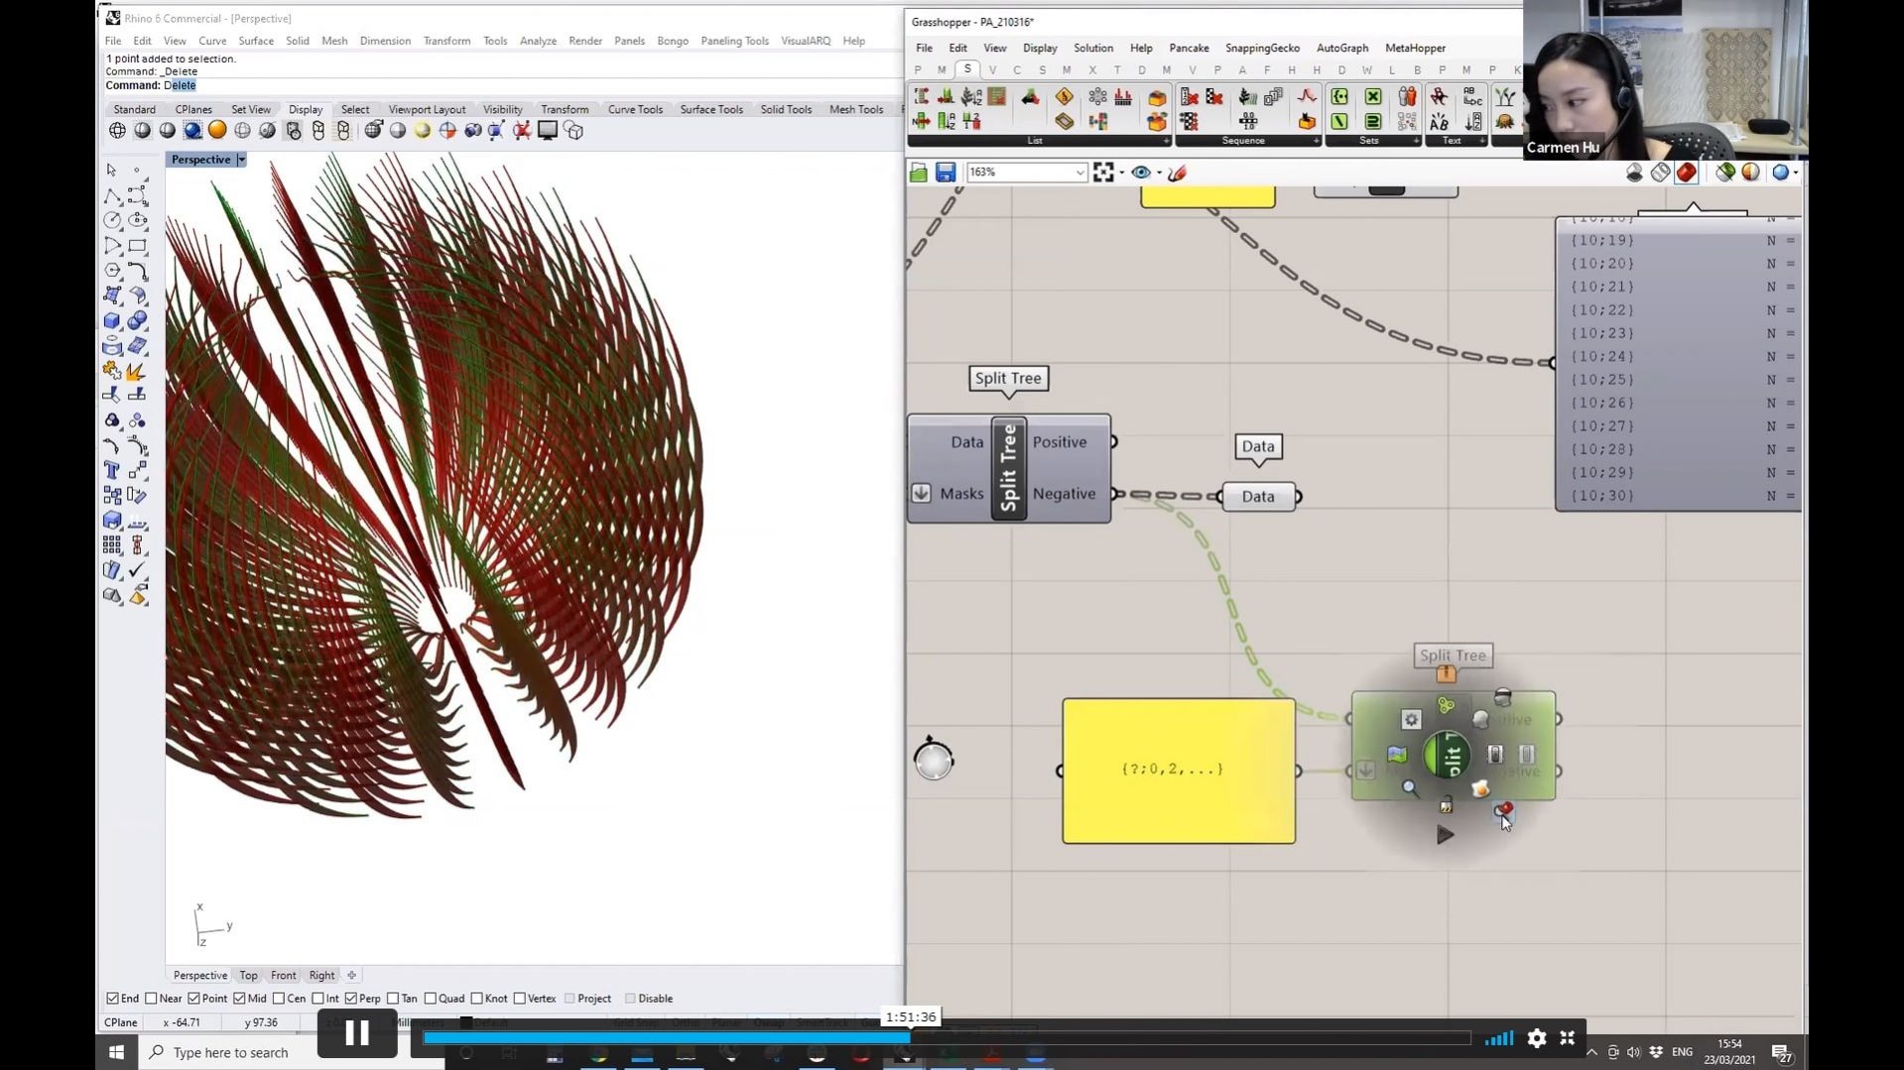
Task: Open the Windows Start menu
Action: point(116,1051)
